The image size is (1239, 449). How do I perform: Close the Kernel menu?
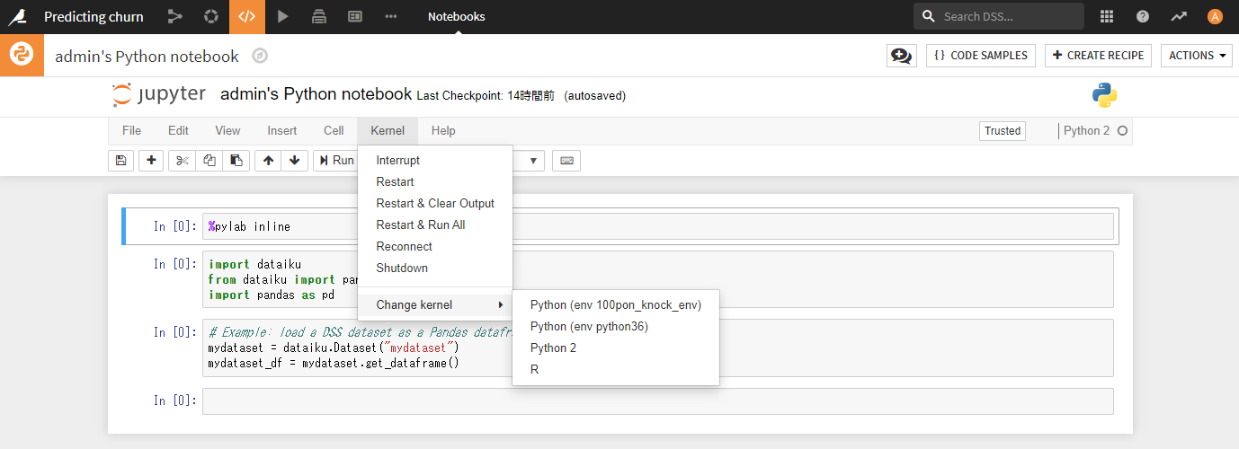pos(388,130)
